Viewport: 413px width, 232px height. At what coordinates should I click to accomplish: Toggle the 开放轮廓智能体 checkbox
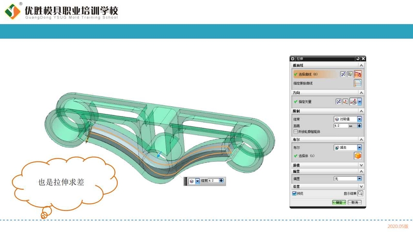pyautogui.click(x=295, y=131)
